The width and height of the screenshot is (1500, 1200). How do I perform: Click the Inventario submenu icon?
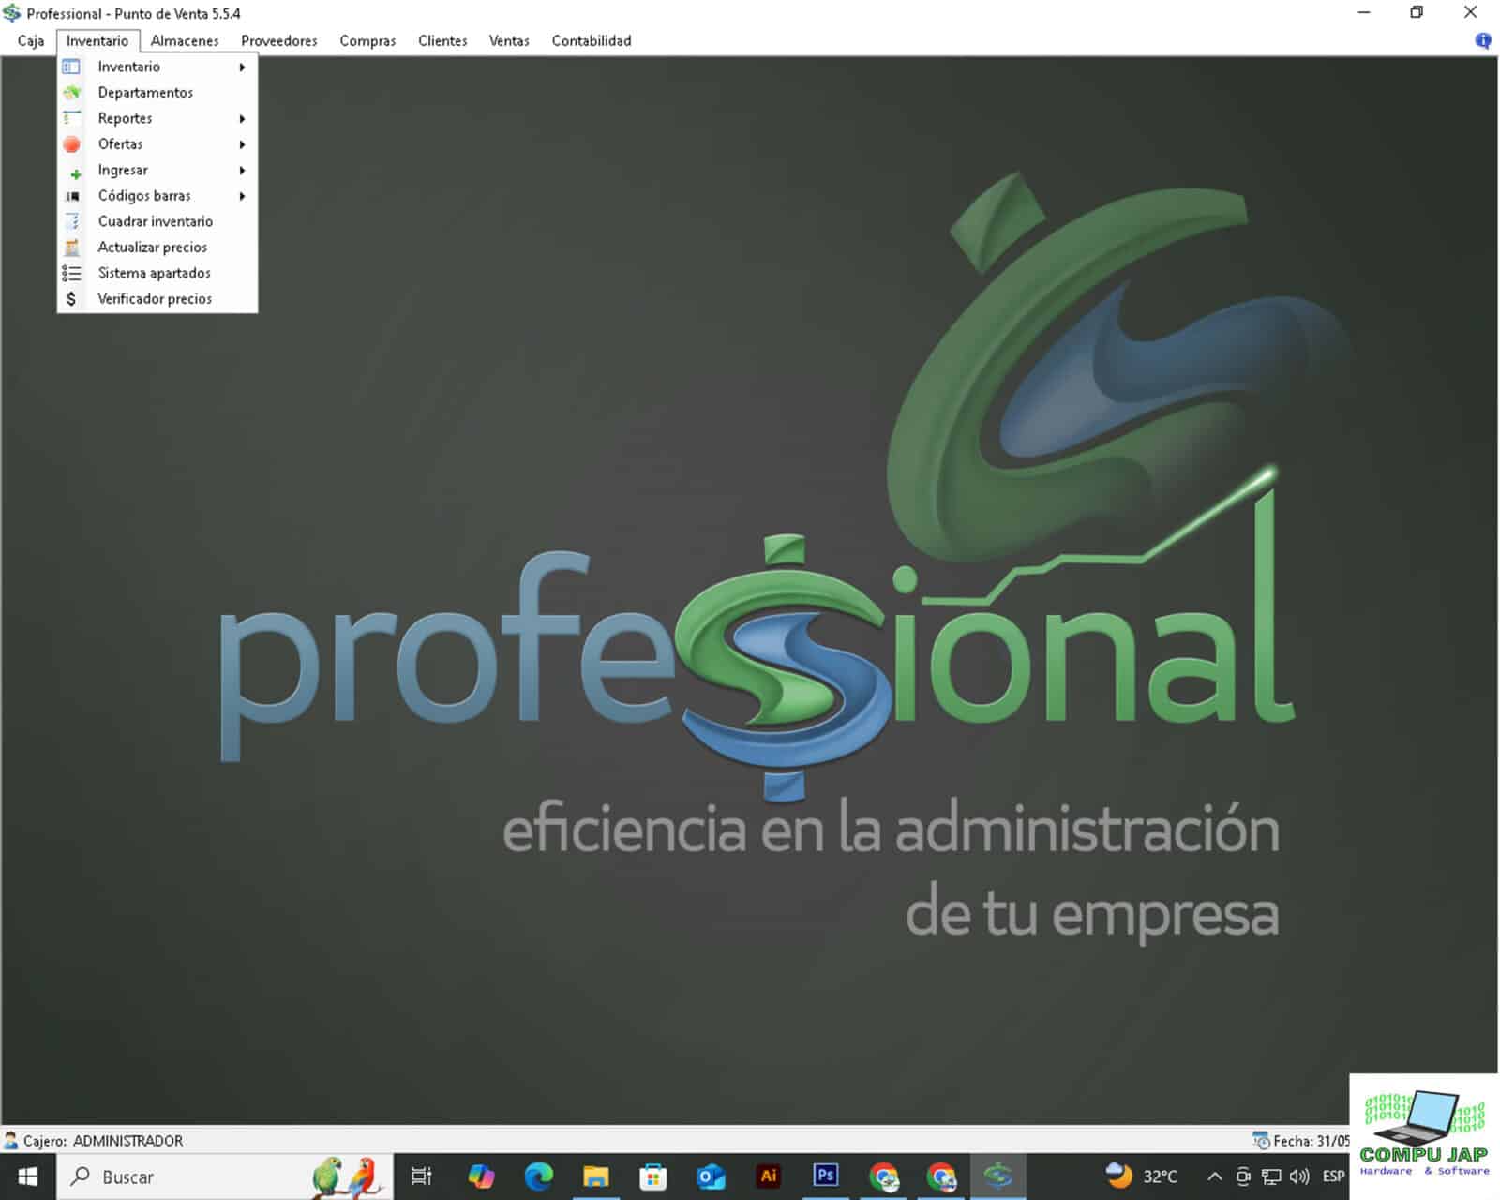(x=71, y=67)
